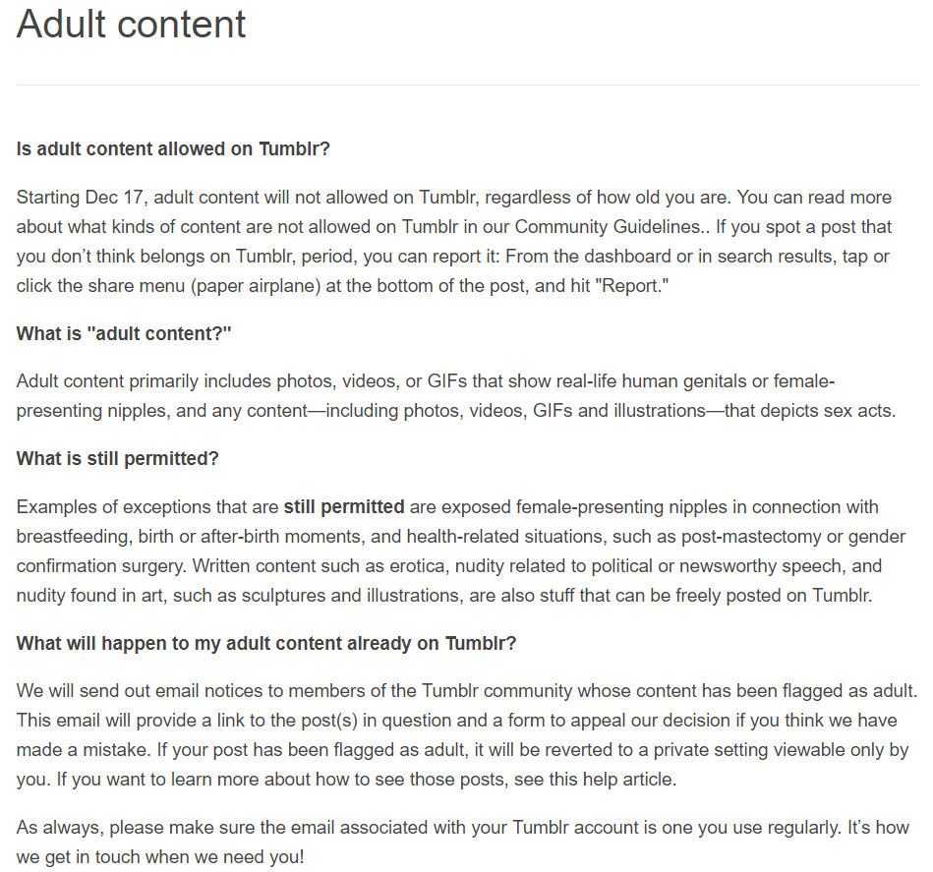This screenshot has width=933, height=872.
Task: Click paragraph starting 'Adult content primarily includes'
Action: 456,396
